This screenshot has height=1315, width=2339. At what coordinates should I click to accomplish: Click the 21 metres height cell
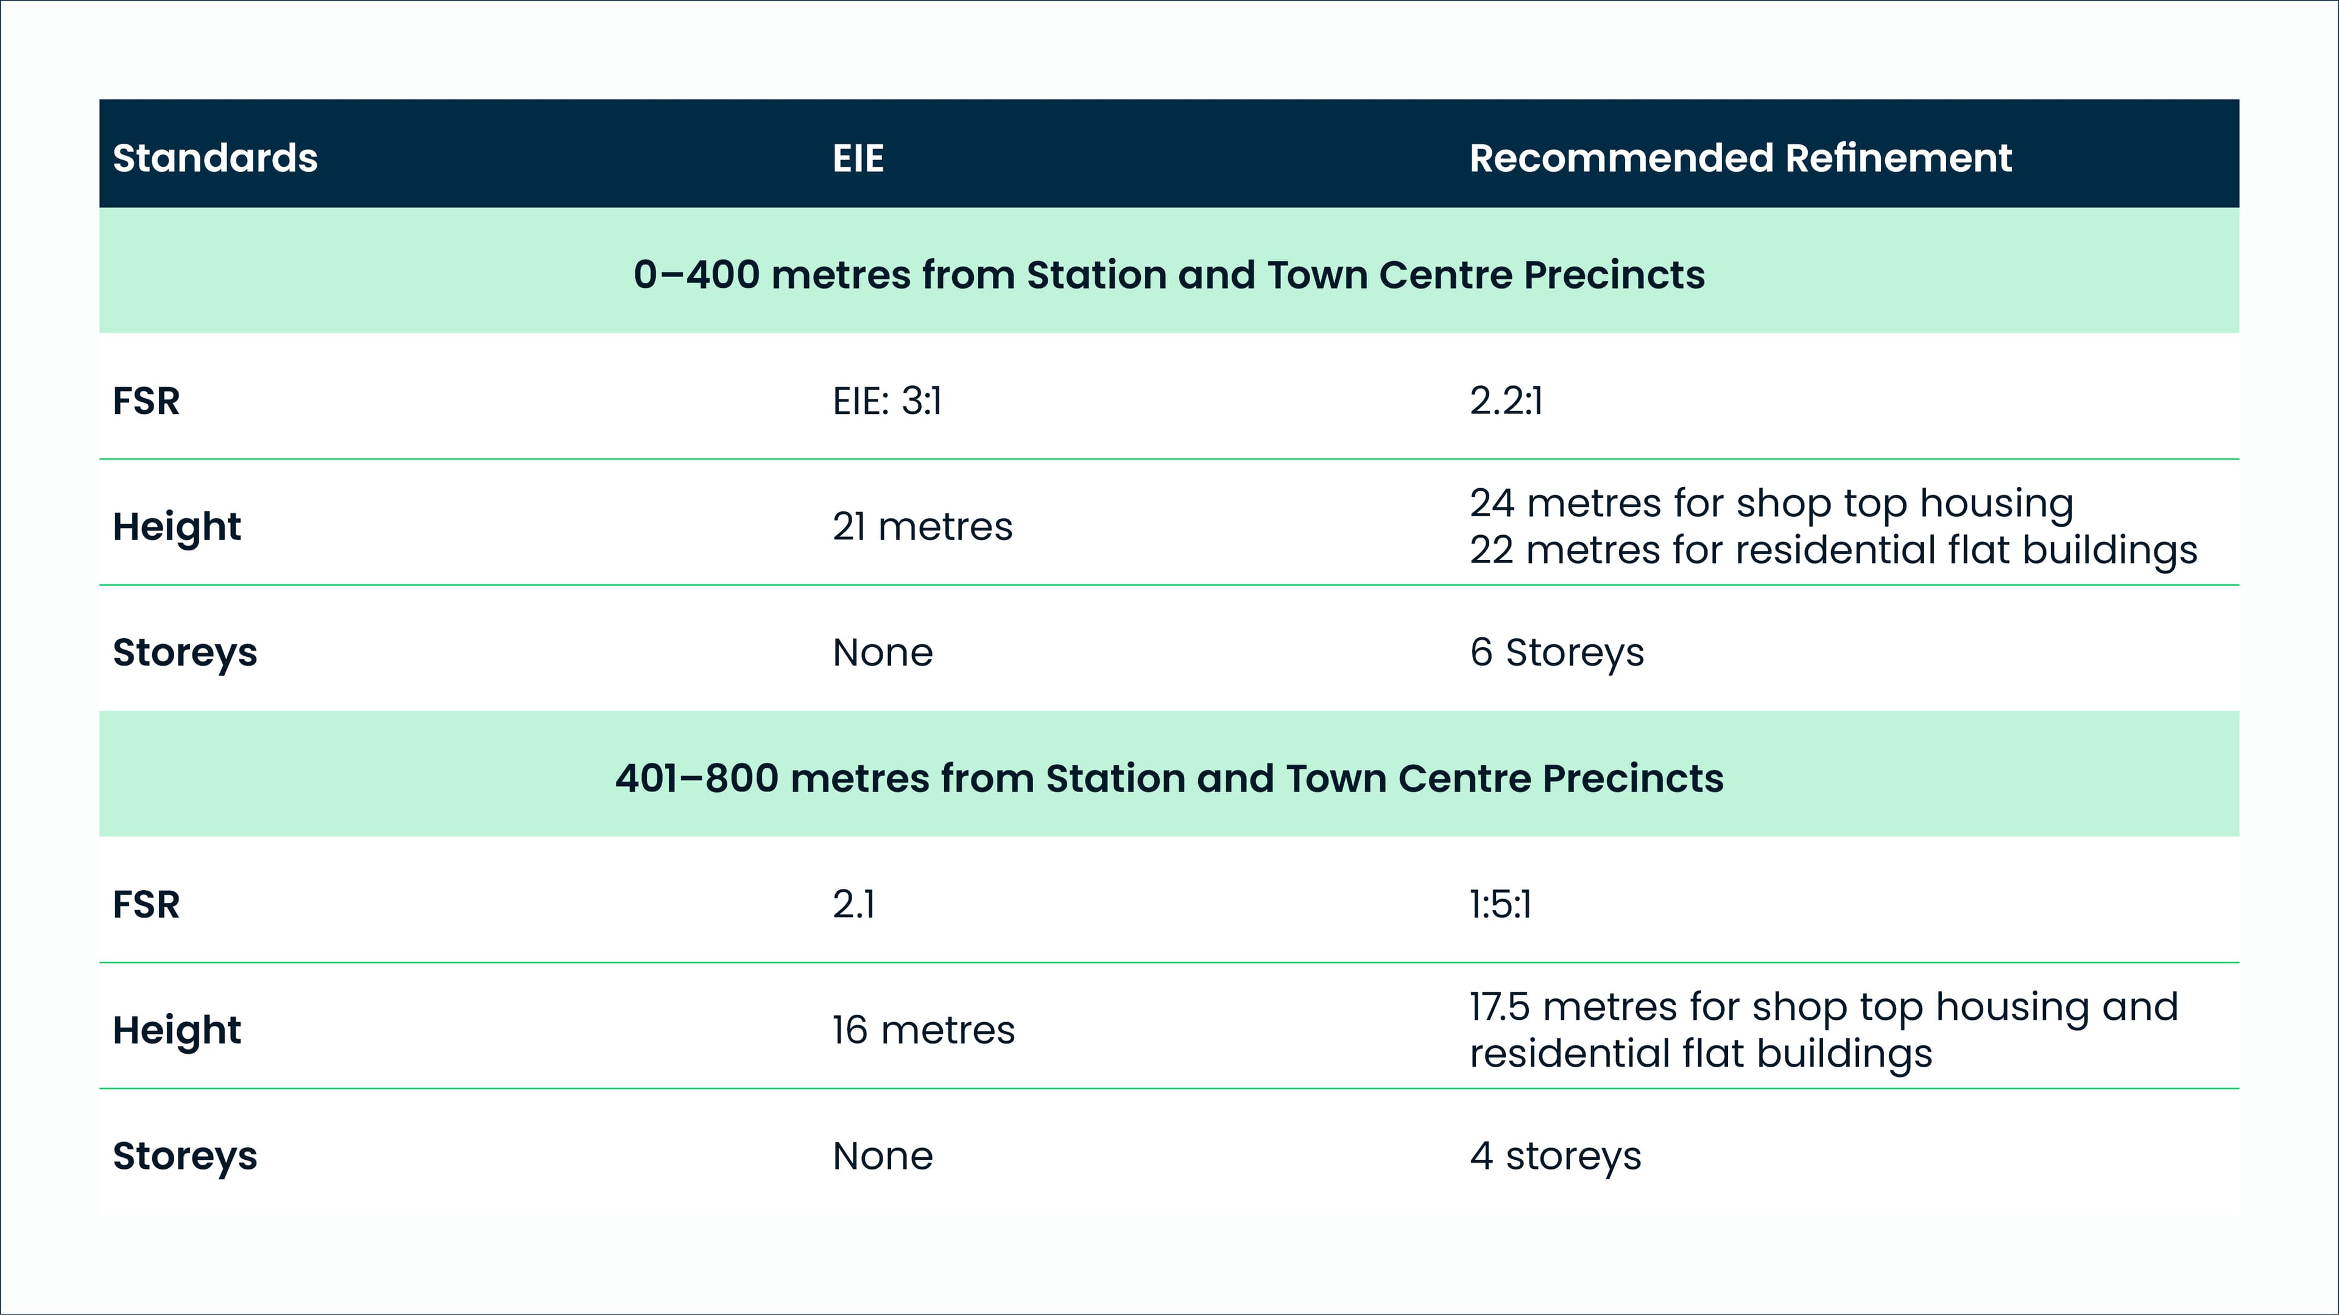[x=922, y=527]
